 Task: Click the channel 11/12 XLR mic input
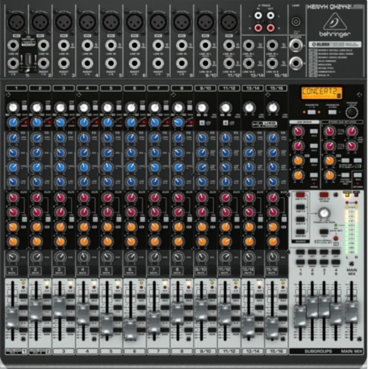[229, 22]
